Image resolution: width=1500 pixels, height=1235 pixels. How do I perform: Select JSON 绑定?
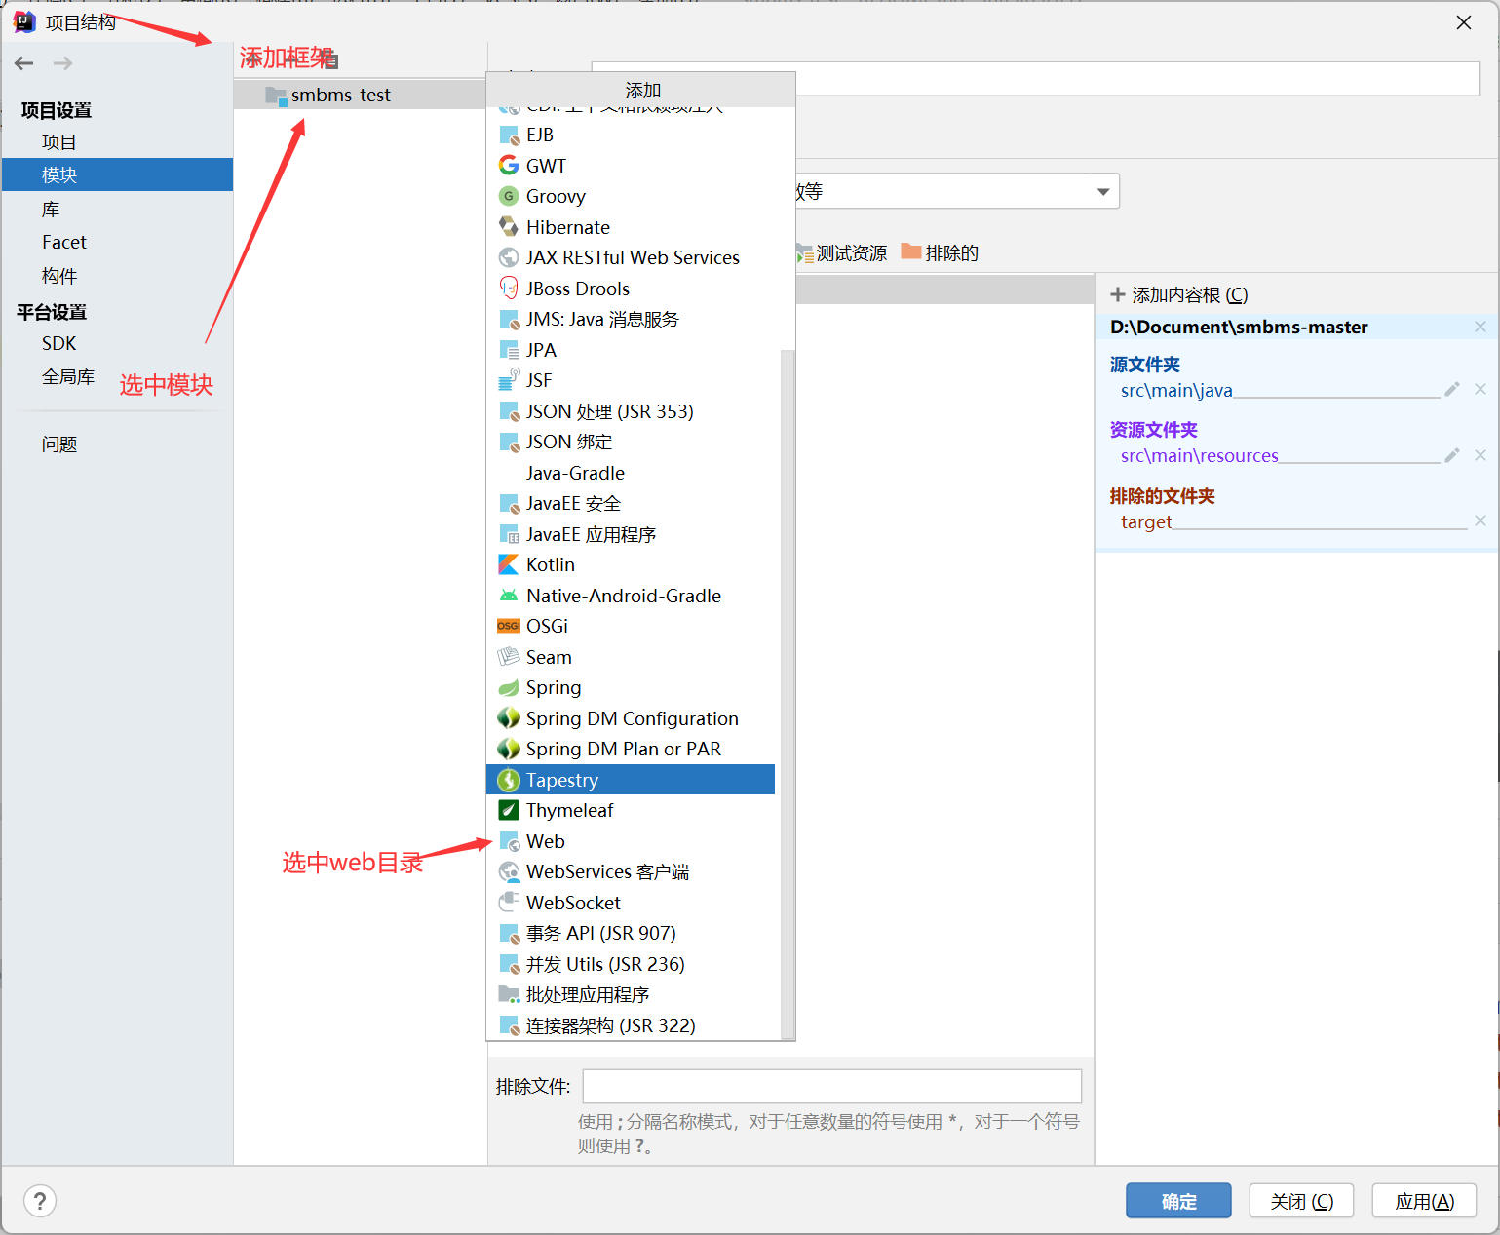pos(631,442)
